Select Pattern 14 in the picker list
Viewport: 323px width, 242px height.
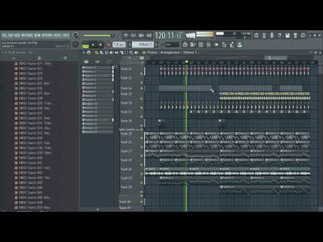pyautogui.click(x=98, y=120)
